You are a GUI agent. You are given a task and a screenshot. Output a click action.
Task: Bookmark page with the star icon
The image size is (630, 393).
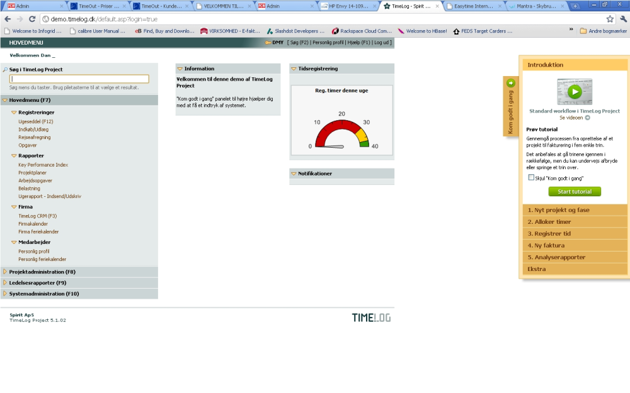pos(610,19)
